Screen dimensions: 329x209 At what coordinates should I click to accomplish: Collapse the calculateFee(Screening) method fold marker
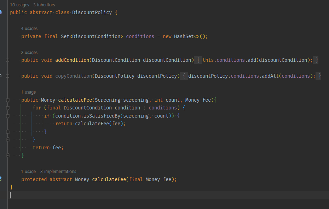coord(7,100)
